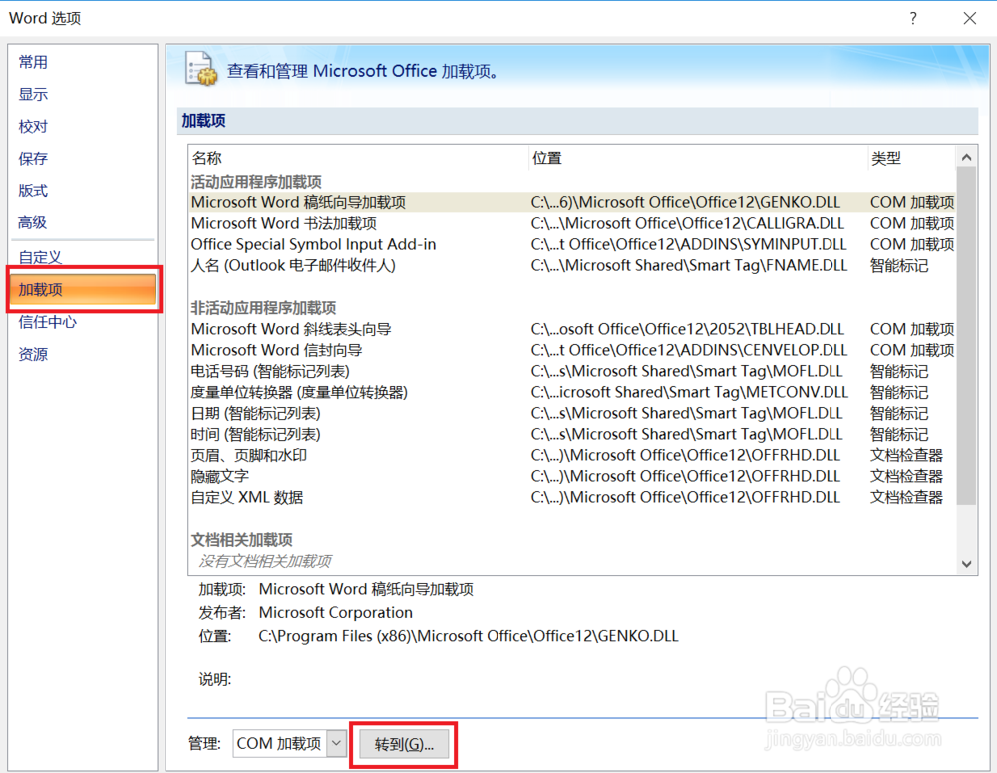The height and width of the screenshot is (773, 997).
Task: Select 隐藏文字 add-in row
Action: [572, 476]
